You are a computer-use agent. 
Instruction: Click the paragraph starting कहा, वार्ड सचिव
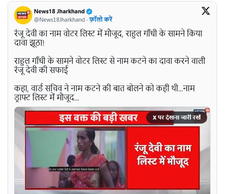pos(104,93)
